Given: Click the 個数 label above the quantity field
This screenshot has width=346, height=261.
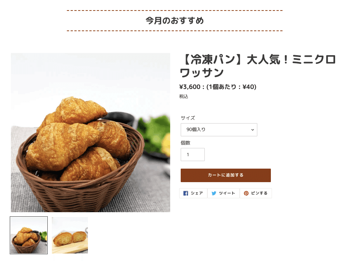Looking at the screenshot, I should 185,143.
